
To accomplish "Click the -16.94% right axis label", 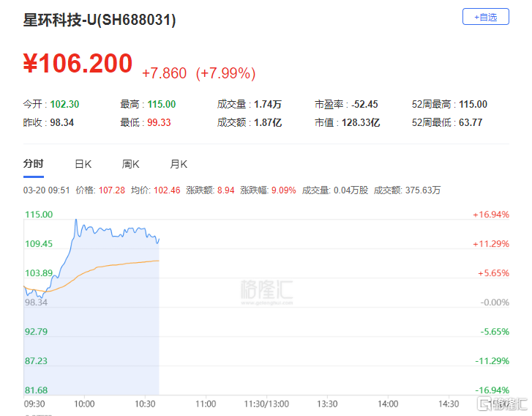I will click(492, 390).
